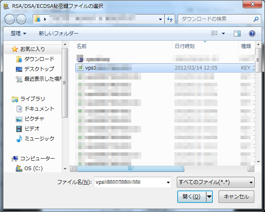The width and height of the screenshot is (265, 212).
Task: Click the change view icon
Action: coord(214,33)
